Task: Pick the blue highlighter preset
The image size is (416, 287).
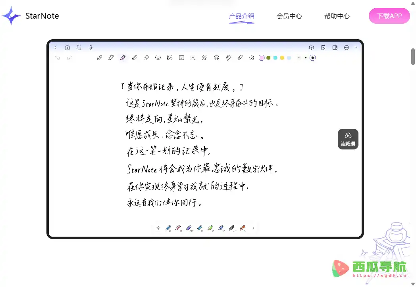Action: pyautogui.click(x=221, y=228)
